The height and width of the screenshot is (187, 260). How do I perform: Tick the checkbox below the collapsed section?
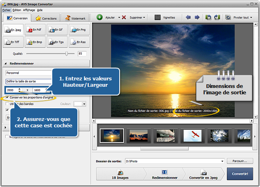coord(7,137)
